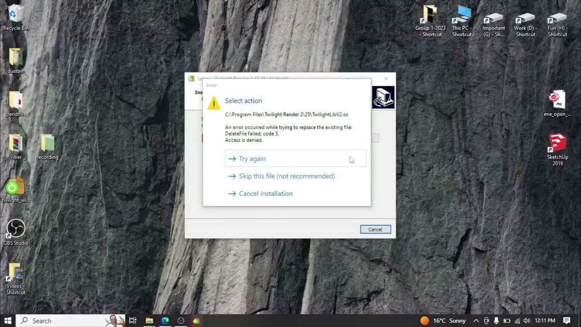Select the SketchUp 2019 desktop icon

pyautogui.click(x=557, y=149)
